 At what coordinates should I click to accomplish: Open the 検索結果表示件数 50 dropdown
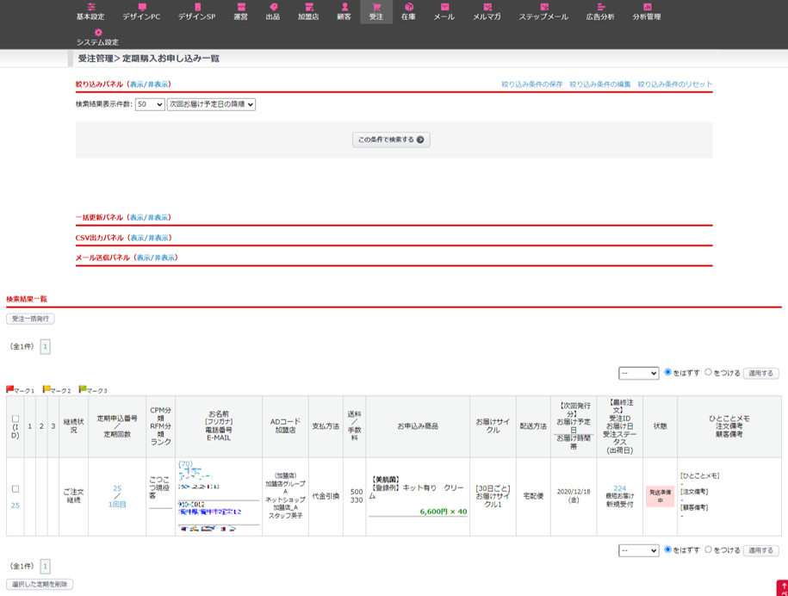tap(149, 104)
